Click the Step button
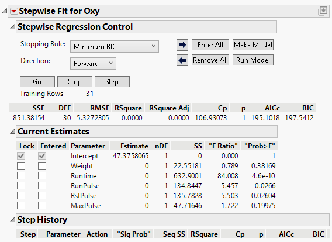Image resolution: width=332 pixels, height=242 pixels. [x=112, y=82]
